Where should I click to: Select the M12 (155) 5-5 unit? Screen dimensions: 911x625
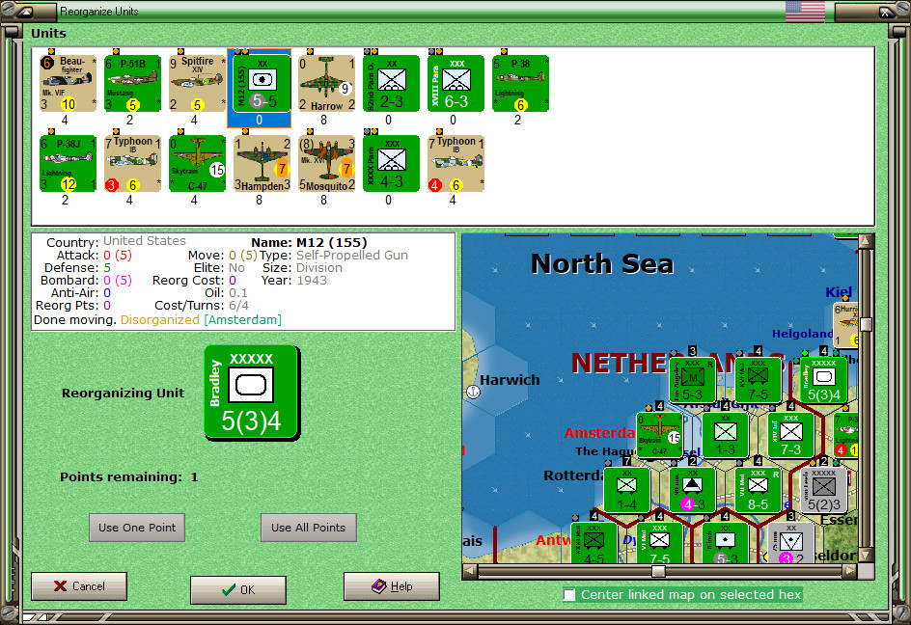click(x=262, y=83)
